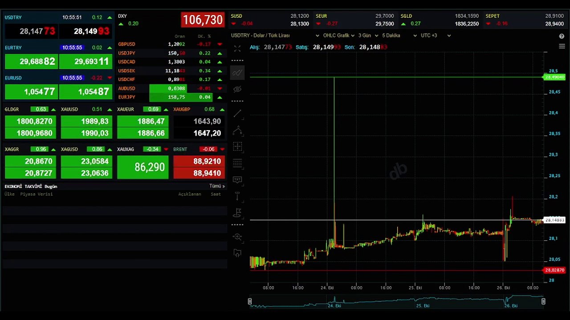Click the DXY value 106,730
The image size is (570, 320).
(x=203, y=20)
